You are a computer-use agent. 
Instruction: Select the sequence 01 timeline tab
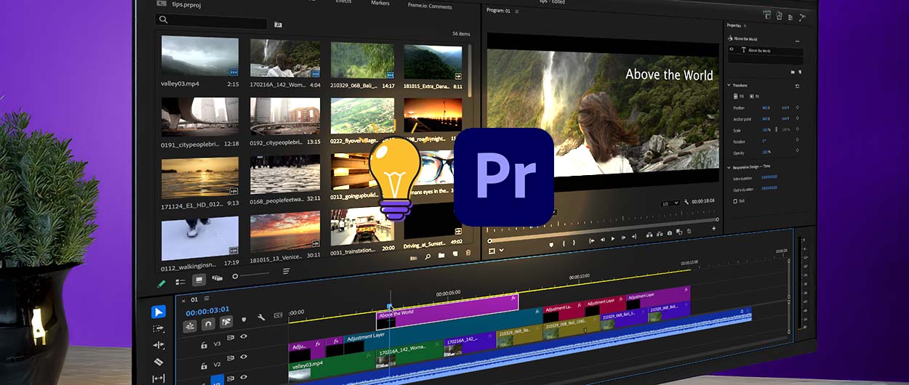194,300
